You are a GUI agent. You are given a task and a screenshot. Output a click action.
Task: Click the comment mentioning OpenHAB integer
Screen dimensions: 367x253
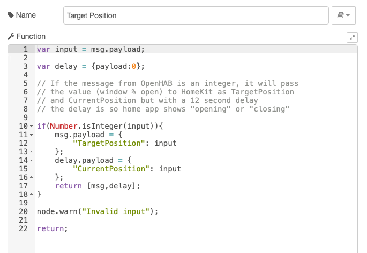click(x=168, y=83)
